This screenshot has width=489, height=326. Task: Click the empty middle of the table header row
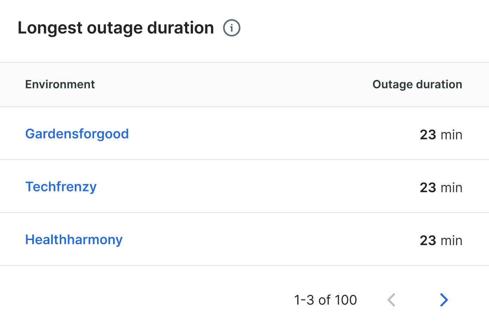(232, 84)
